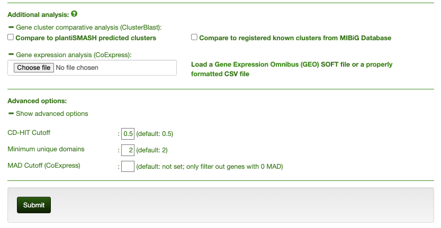Focus the empty MAD Cutoff (CoExpress) field
Viewport: 441px width, 228px height.
[x=128, y=167]
